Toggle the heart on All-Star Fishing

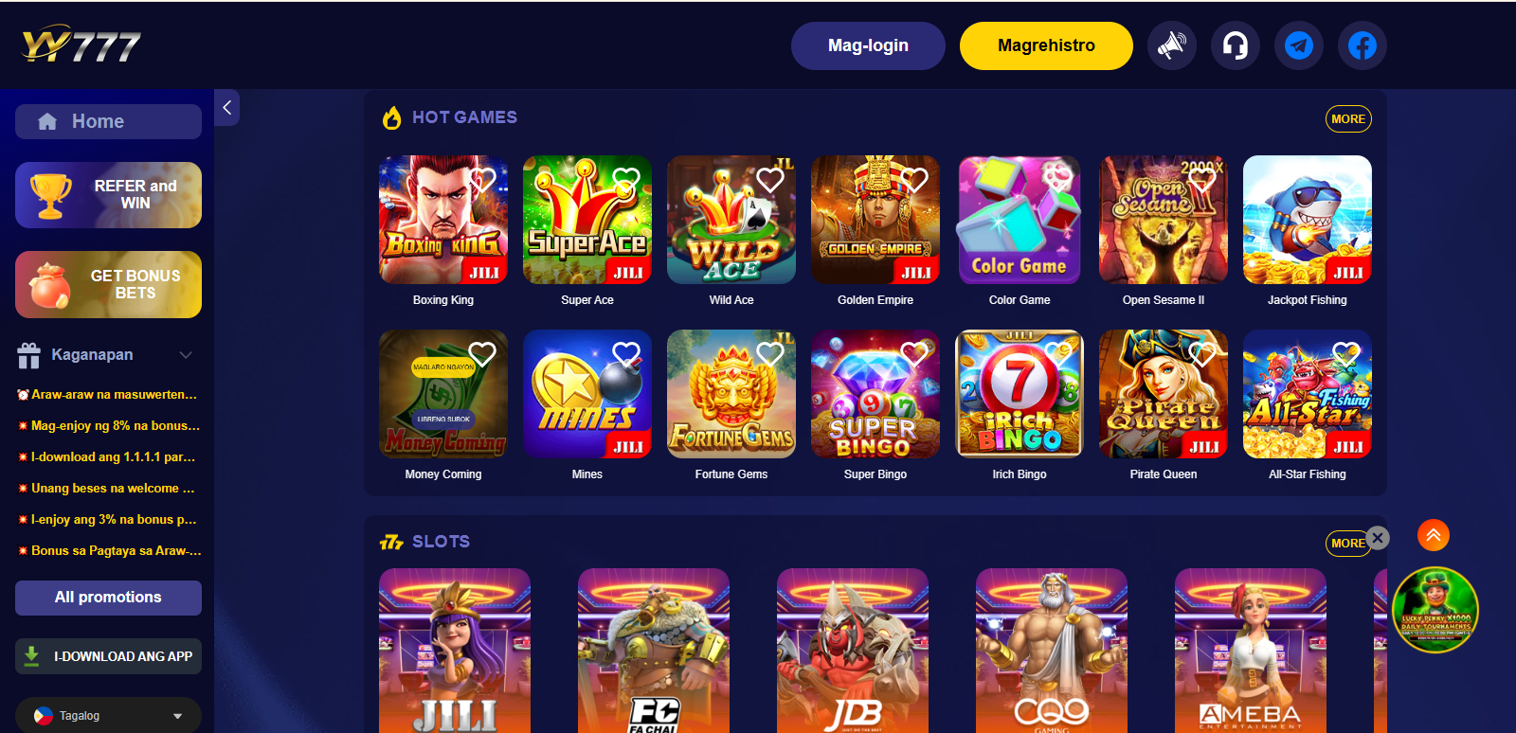pos(1346,353)
